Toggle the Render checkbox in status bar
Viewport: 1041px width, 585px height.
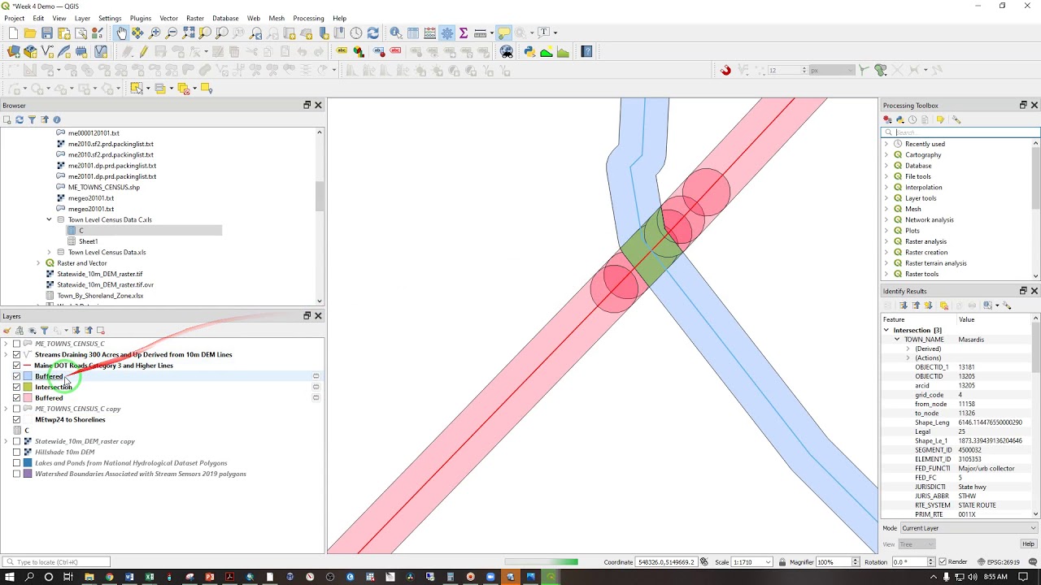[x=943, y=562]
